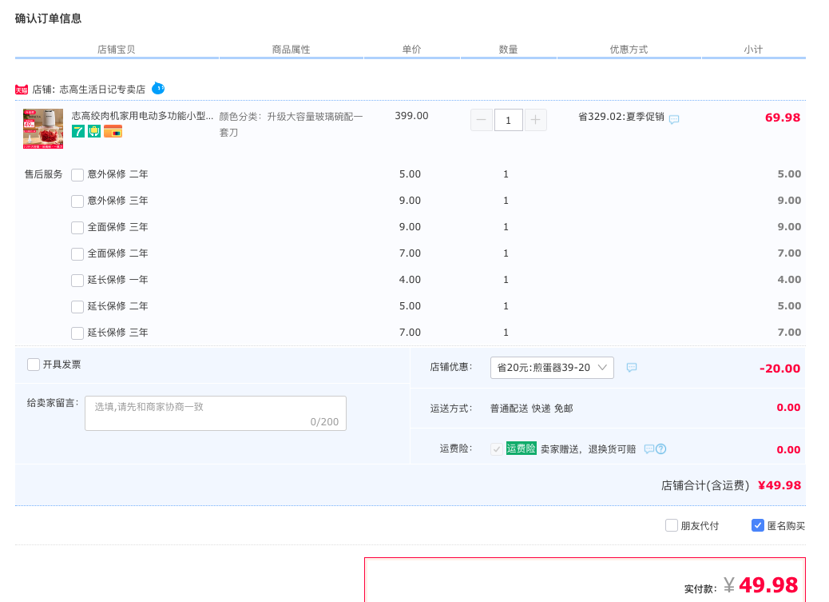This screenshot has width=829, height=602.
Task: Click the 店铺宝贝 column header
Action: point(117,50)
